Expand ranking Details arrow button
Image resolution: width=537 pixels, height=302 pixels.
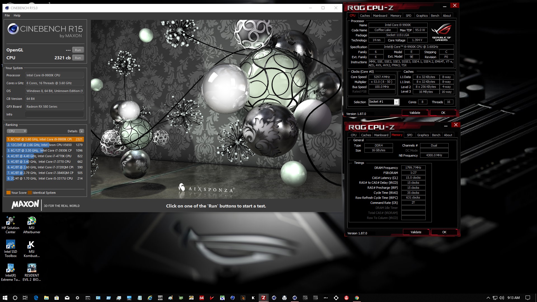coord(81,131)
